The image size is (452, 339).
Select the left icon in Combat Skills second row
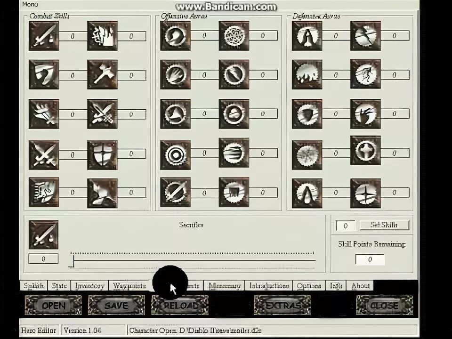44,75
